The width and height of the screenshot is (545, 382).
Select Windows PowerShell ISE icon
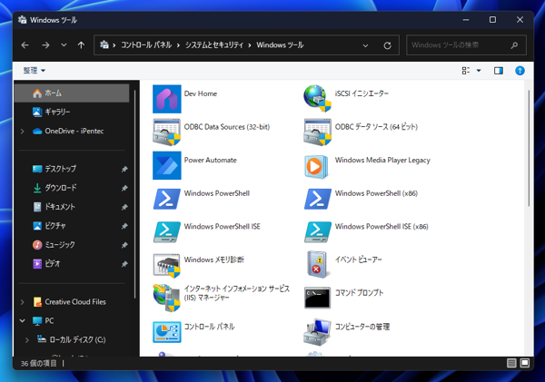point(167,231)
